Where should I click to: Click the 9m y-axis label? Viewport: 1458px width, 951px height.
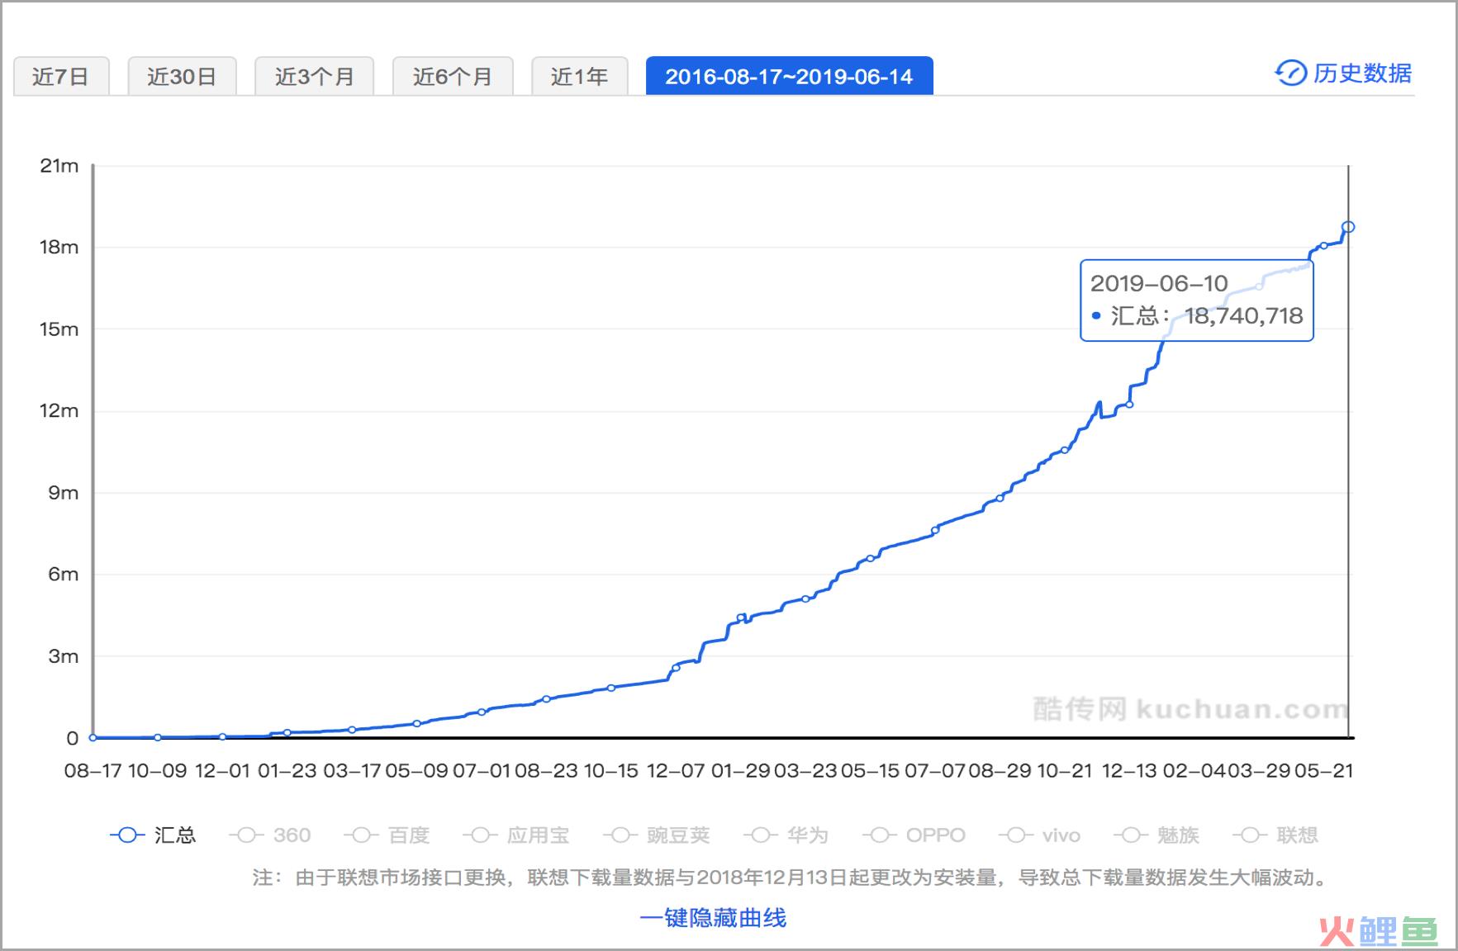64,493
